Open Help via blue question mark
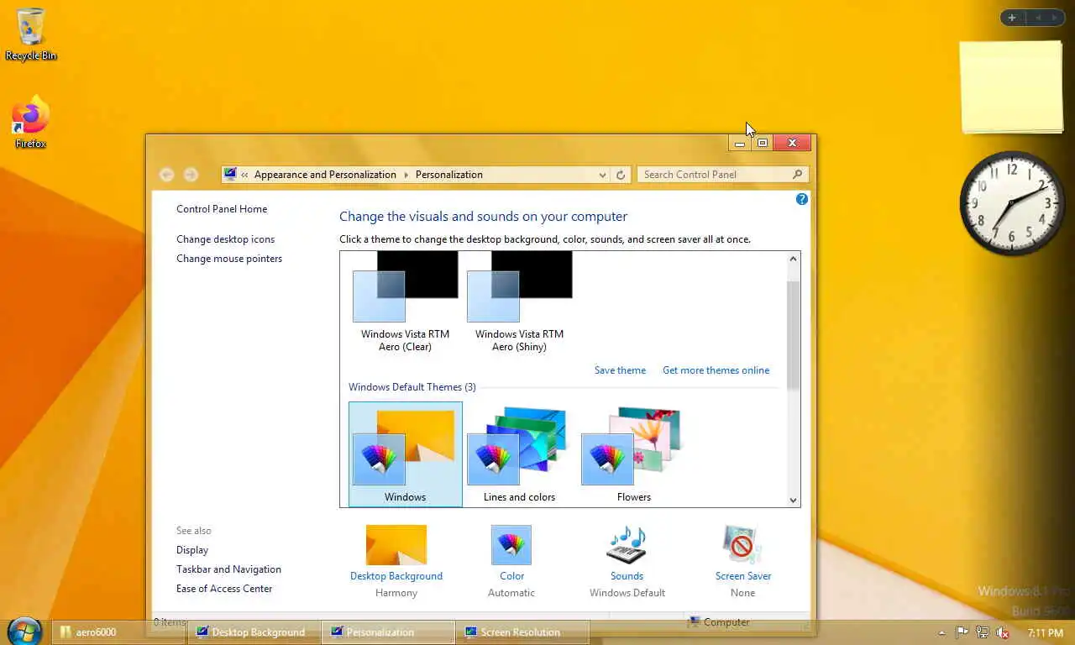Viewport: 1075px width, 645px height. (802, 199)
